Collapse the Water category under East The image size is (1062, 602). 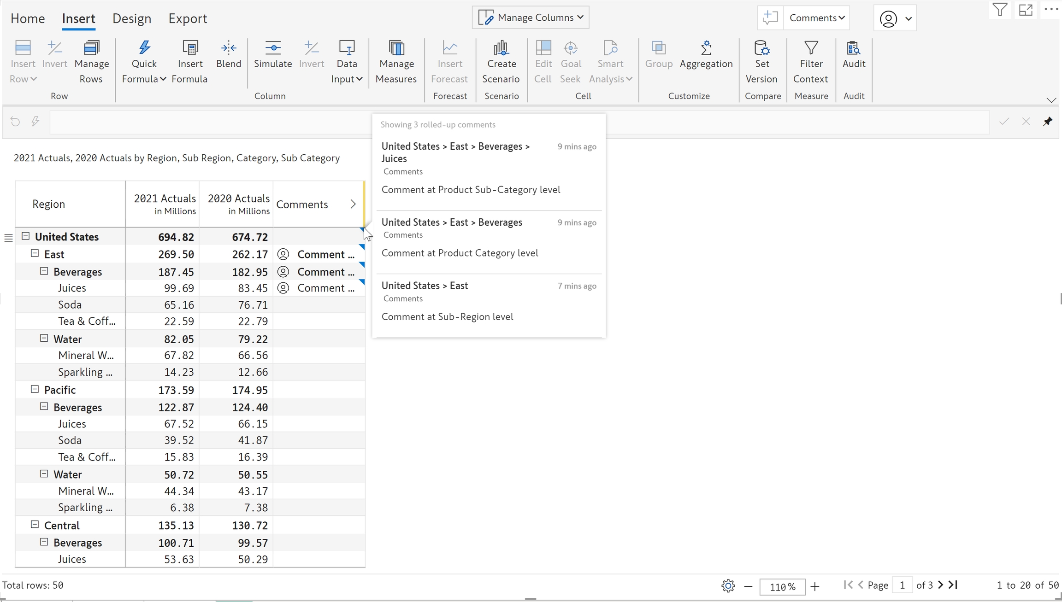(44, 339)
